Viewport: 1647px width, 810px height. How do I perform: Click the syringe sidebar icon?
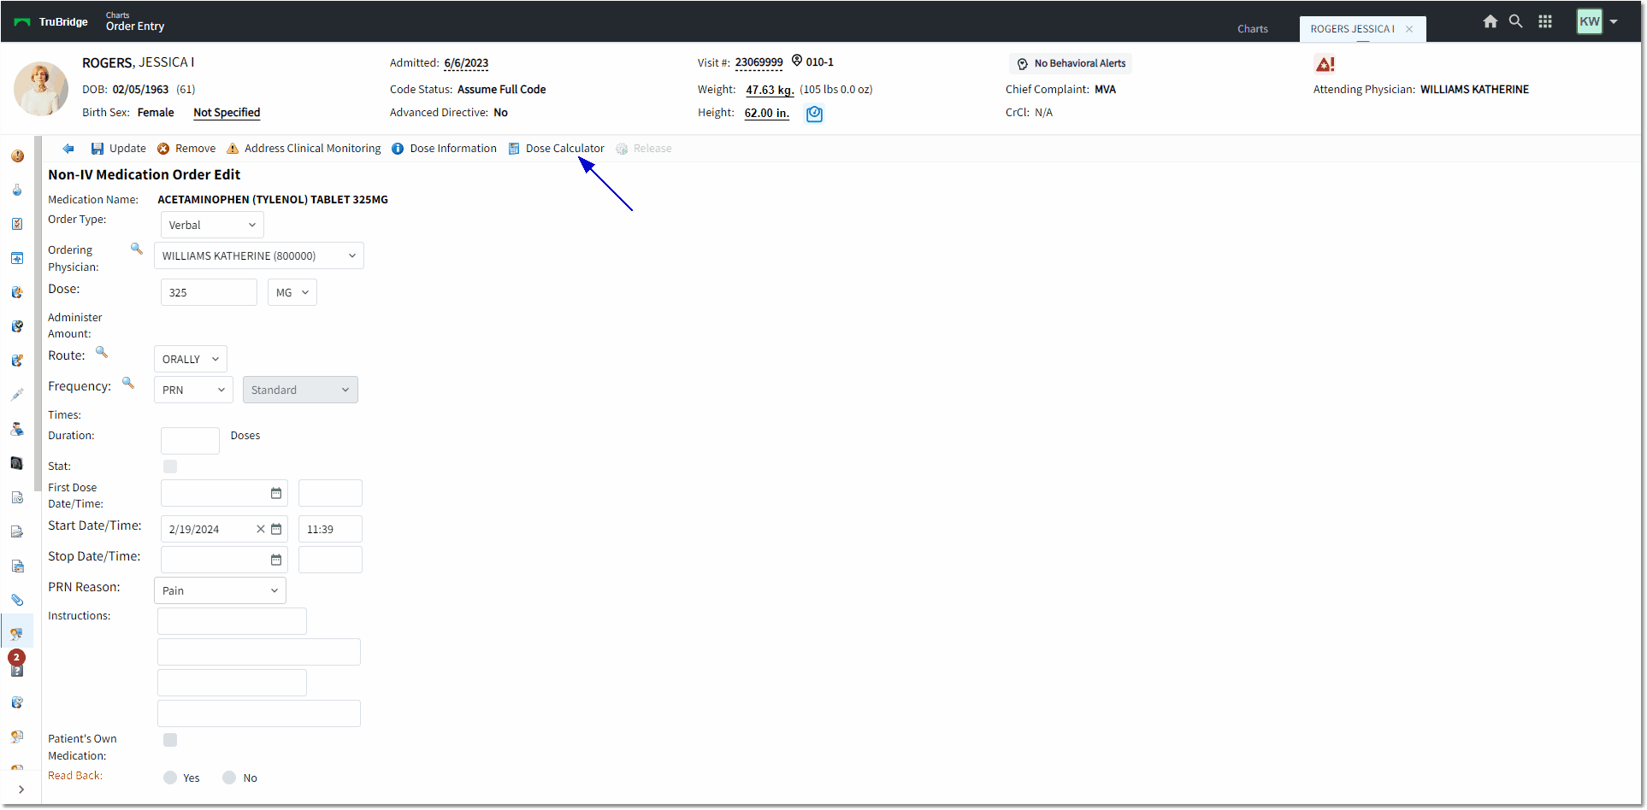pos(17,395)
